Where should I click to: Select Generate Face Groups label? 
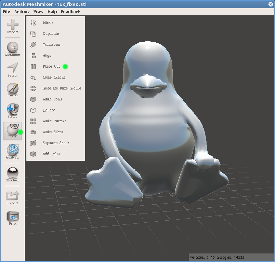click(62, 88)
